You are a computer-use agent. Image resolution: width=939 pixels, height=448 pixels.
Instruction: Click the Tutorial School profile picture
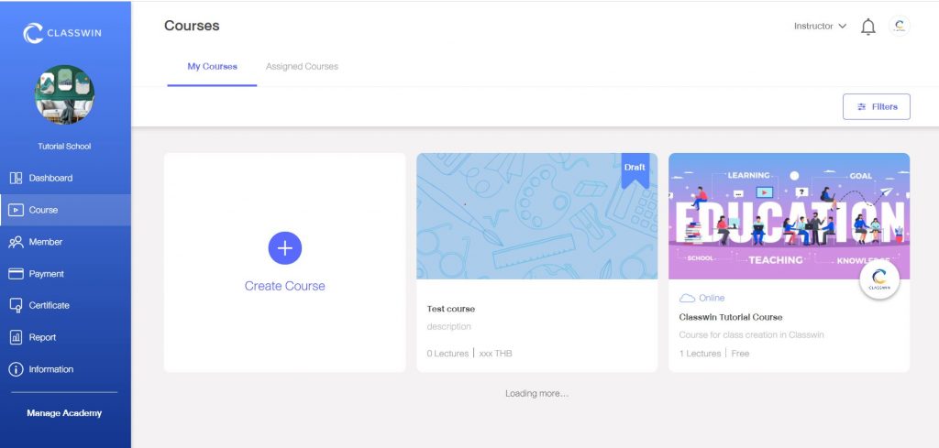tap(64, 95)
